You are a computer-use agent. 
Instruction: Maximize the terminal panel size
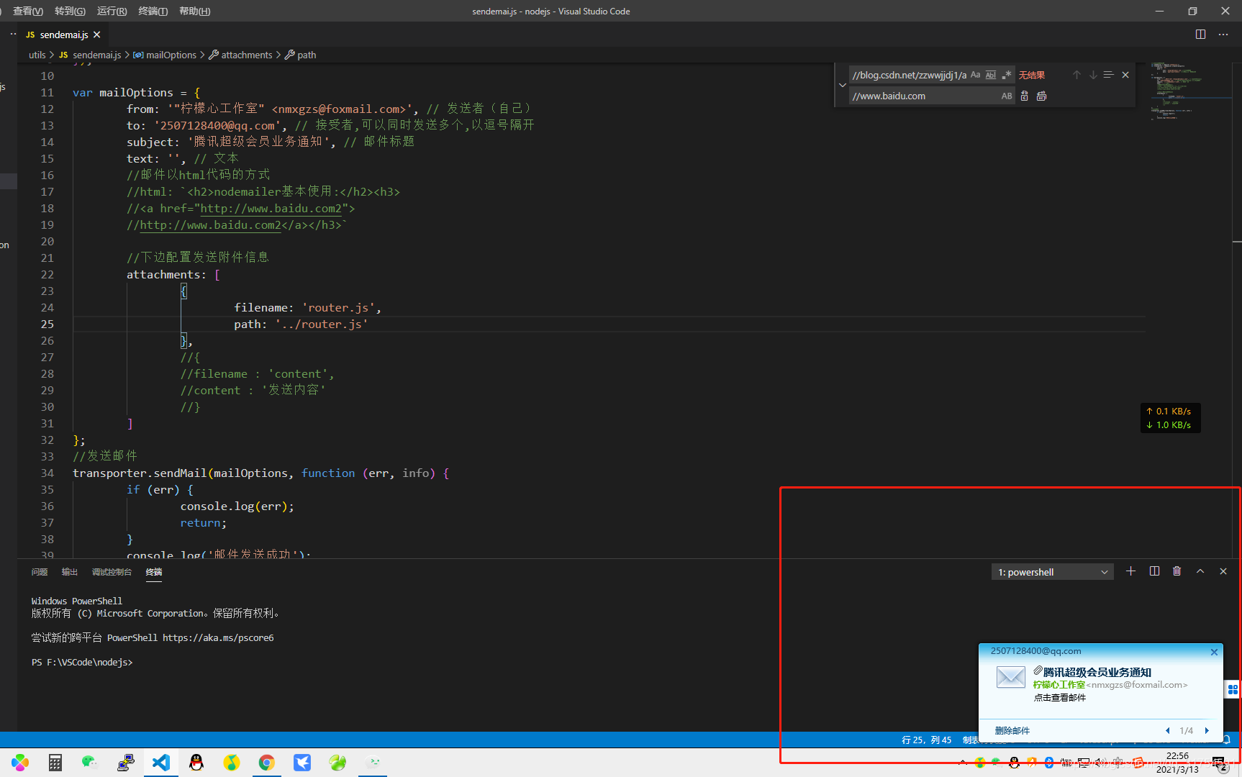(x=1200, y=571)
